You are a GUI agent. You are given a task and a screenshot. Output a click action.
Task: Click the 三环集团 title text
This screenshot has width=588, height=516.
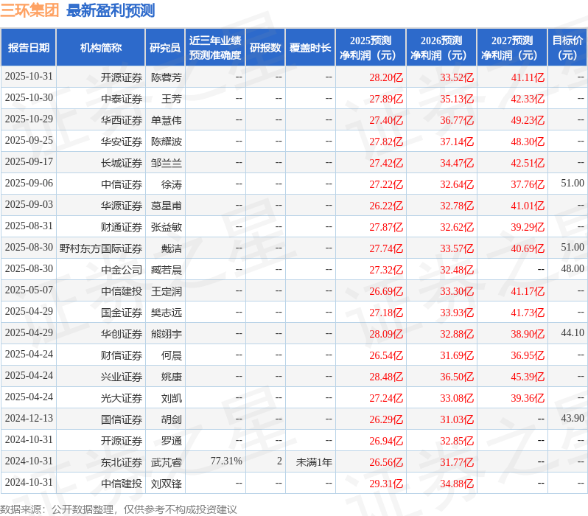tap(29, 10)
